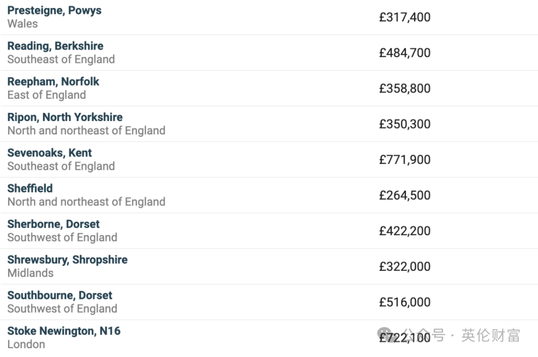This screenshot has width=538, height=357.
Task: Click the 英伦财富 watermark text
Action: click(491, 335)
